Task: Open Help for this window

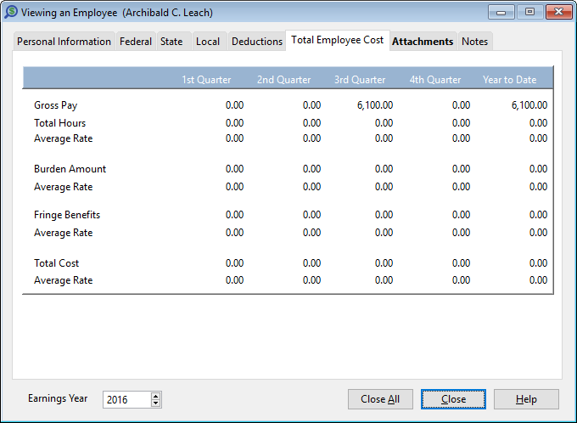Action: (x=526, y=399)
